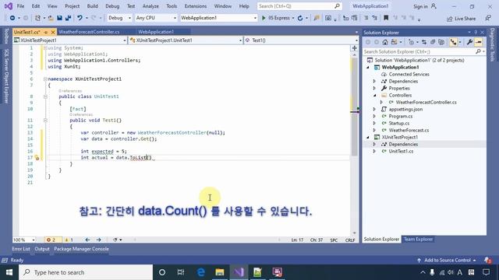Click the warning count indicator
Image resolution: width=499 pixels, height=280 pixels.
[69, 240]
